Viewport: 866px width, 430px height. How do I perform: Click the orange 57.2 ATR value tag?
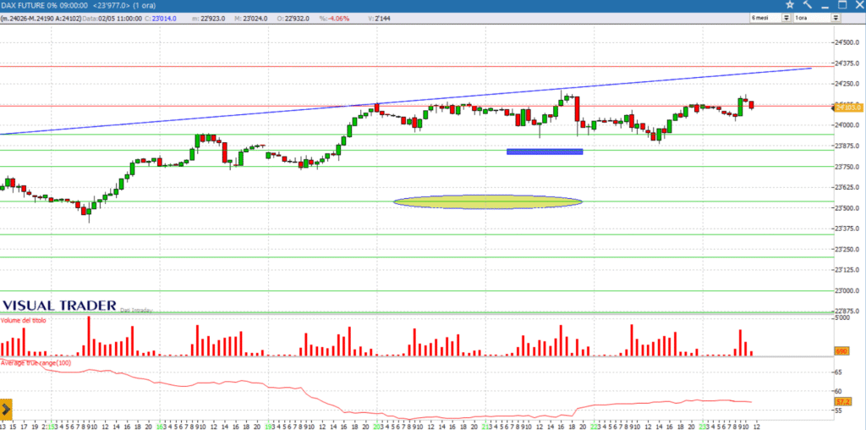pos(842,402)
